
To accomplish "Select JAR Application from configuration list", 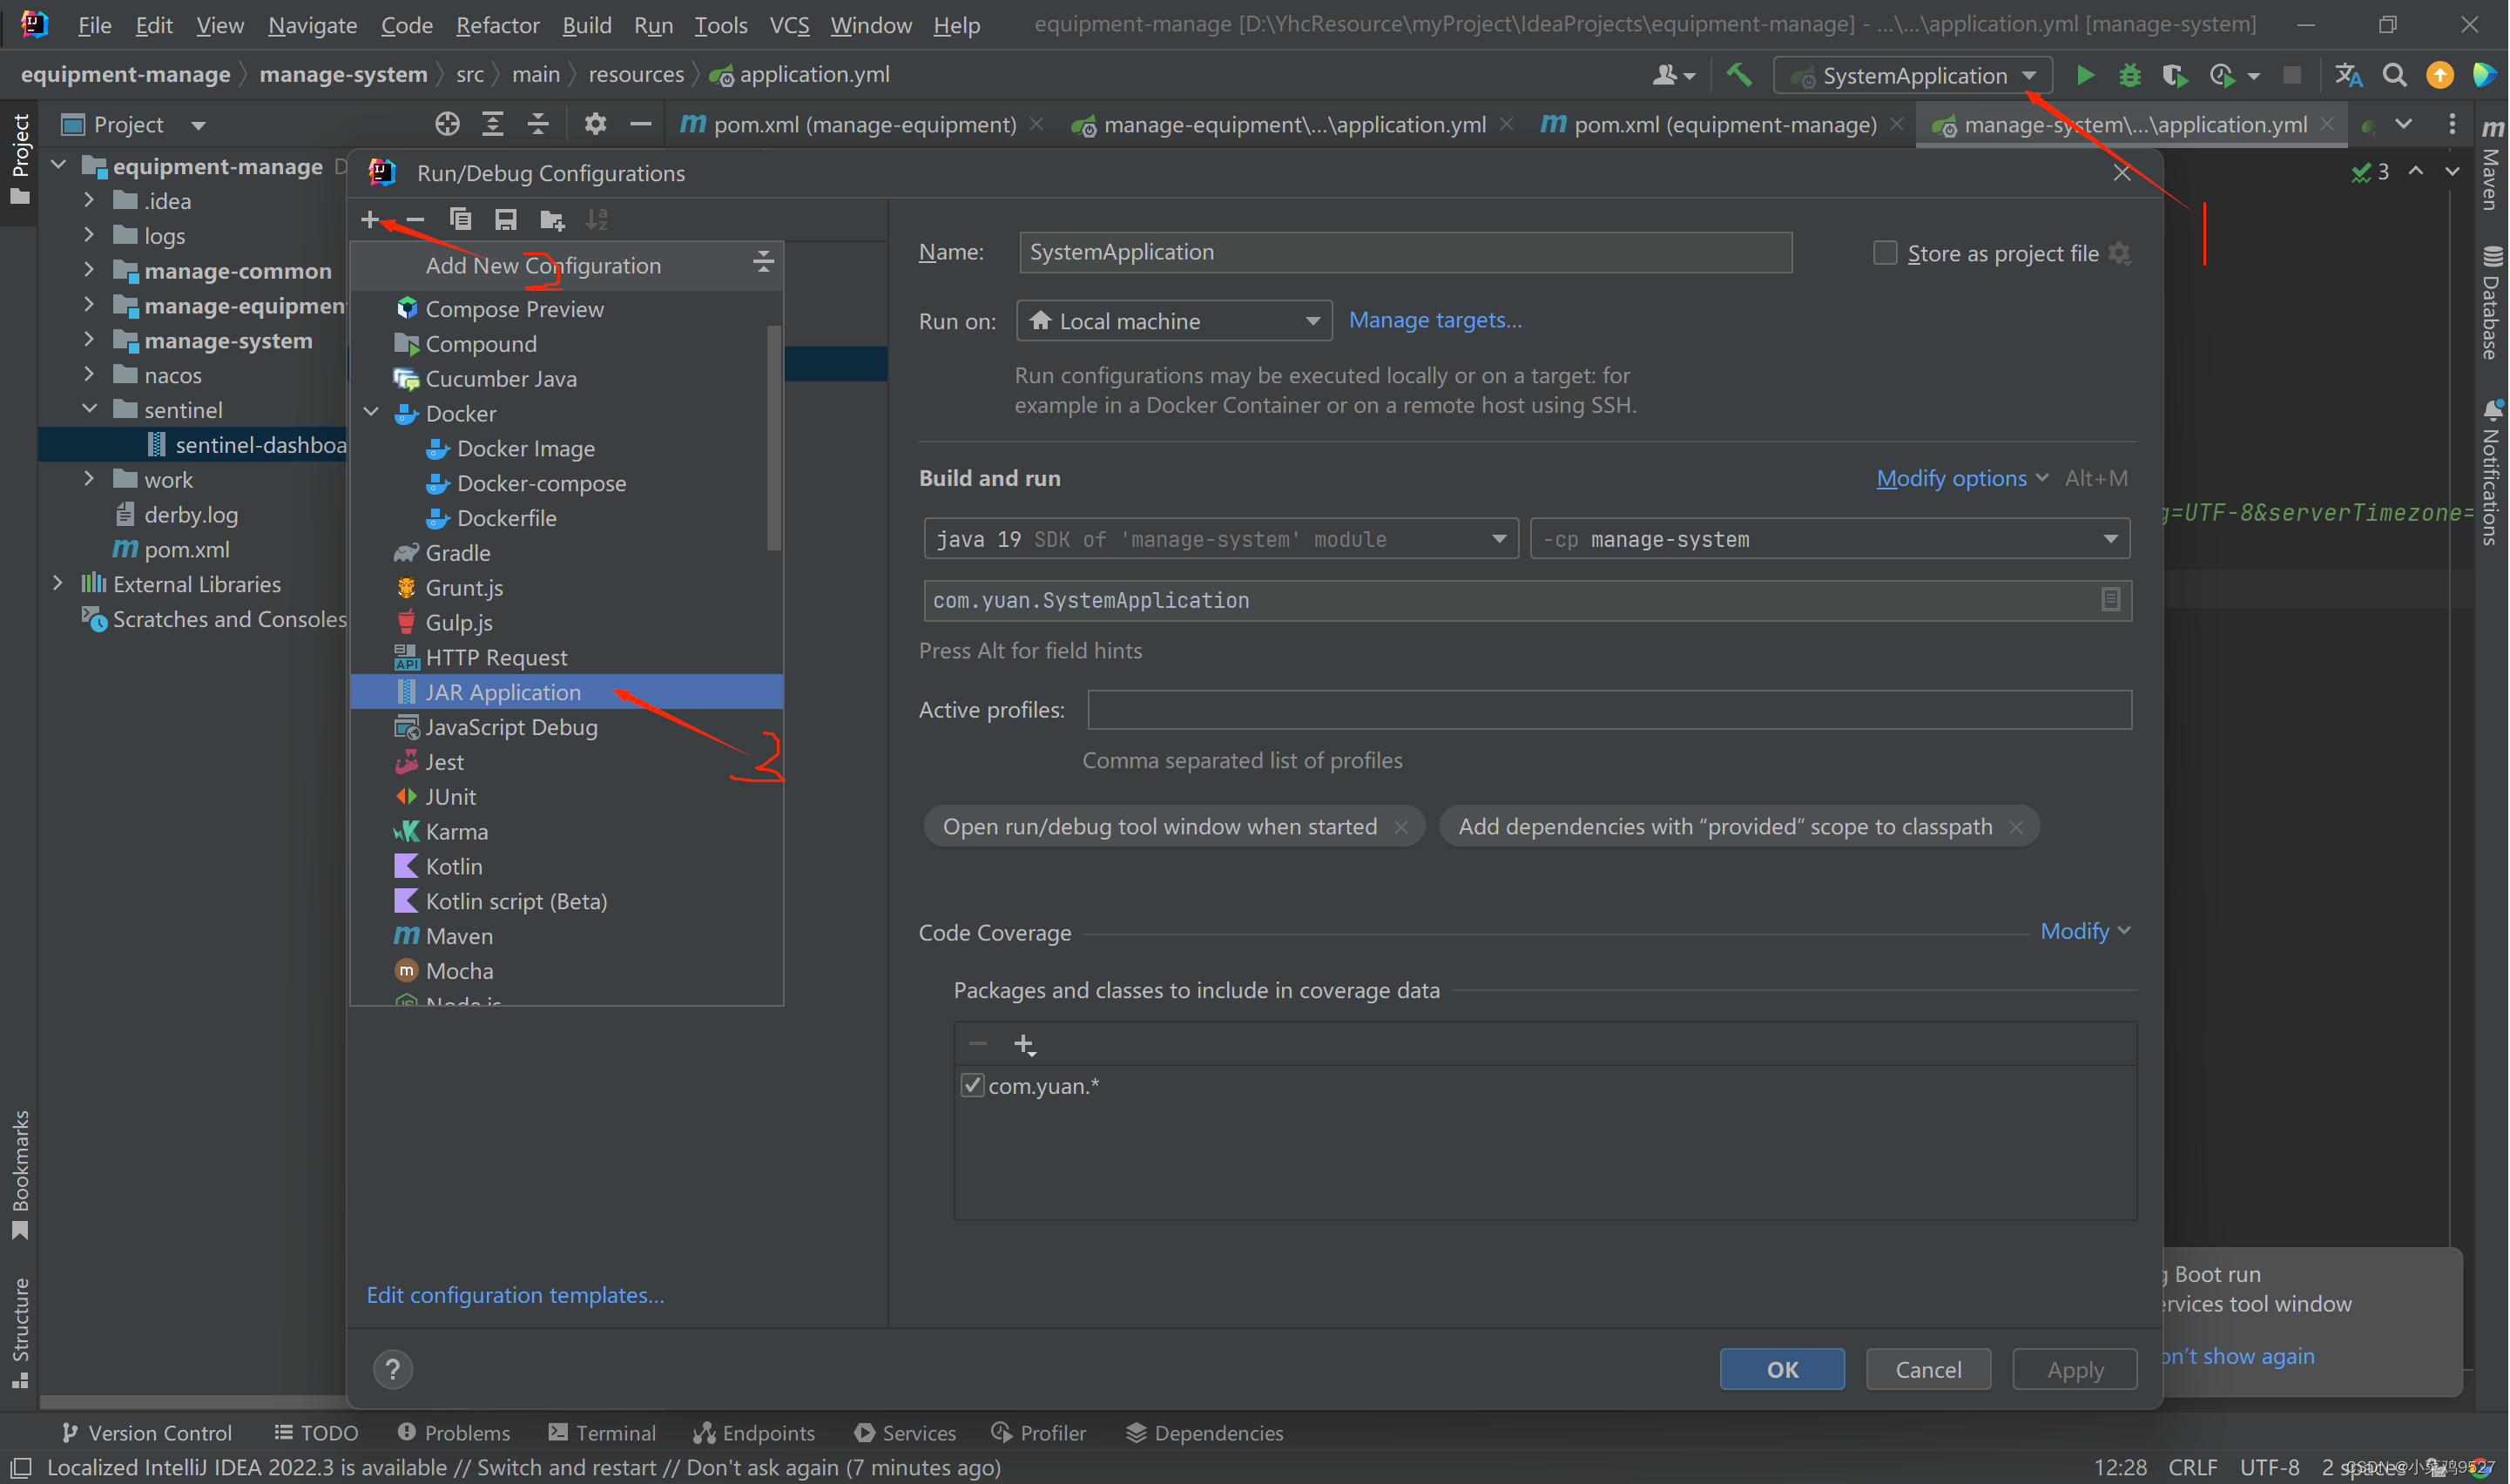I will pos(503,691).
